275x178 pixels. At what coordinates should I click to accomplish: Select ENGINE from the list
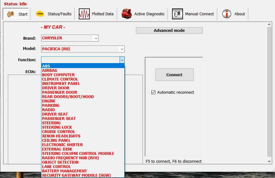[83, 101]
